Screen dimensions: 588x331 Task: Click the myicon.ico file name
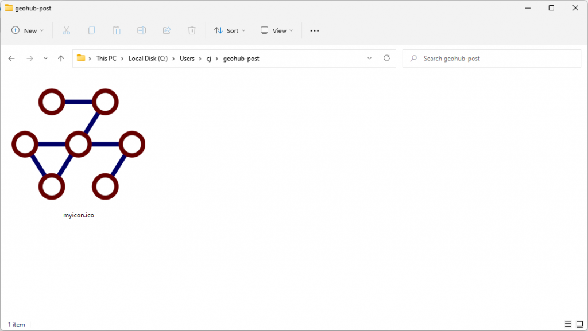(x=78, y=215)
